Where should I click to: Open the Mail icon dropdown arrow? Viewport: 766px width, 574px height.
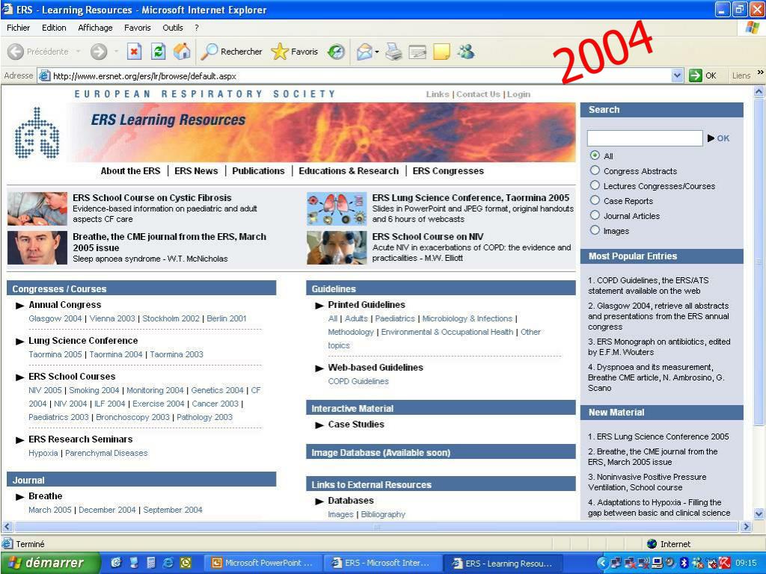[x=377, y=52]
